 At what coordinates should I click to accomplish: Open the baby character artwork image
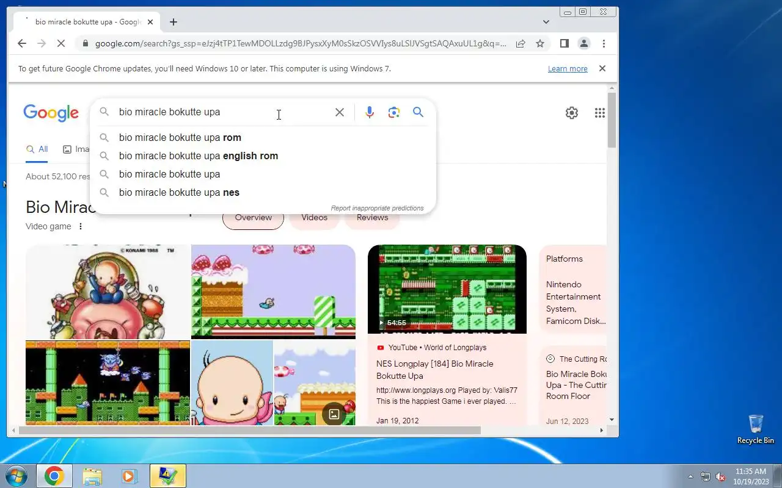(232, 382)
